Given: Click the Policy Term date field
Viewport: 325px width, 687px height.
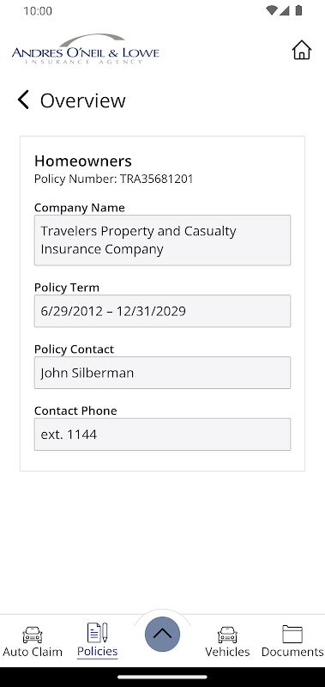Looking at the screenshot, I should pyautogui.click(x=162, y=311).
